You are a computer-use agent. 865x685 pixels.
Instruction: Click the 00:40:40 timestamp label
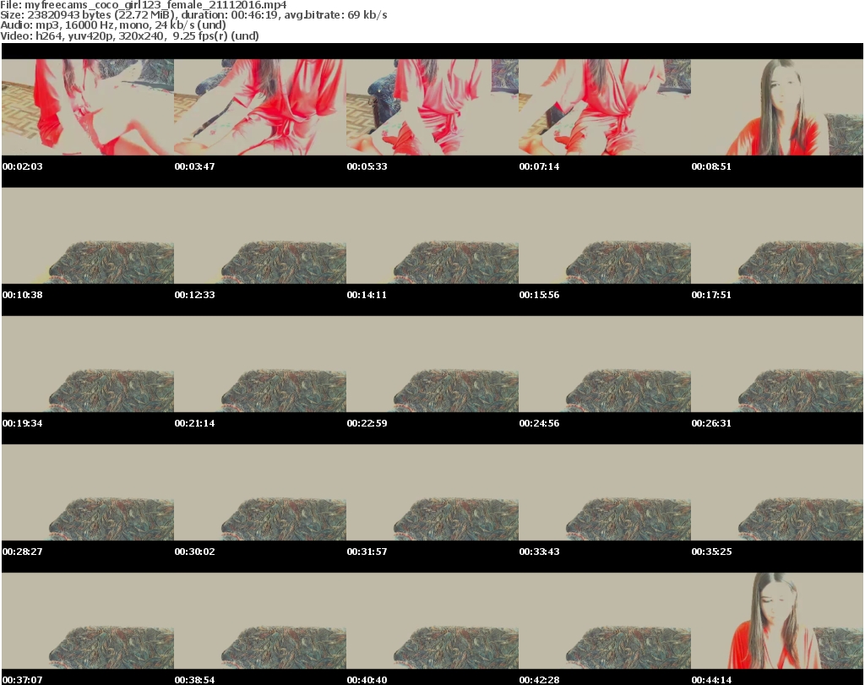367,679
